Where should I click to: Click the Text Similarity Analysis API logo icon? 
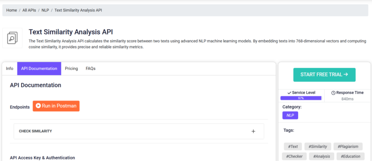click(12, 38)
